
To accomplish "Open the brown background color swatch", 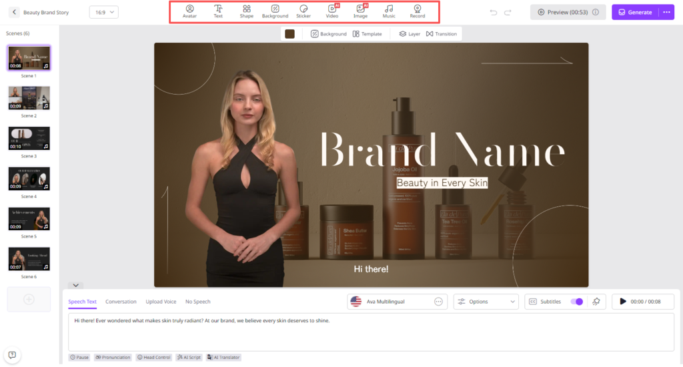I will click(x=289, y=34).
